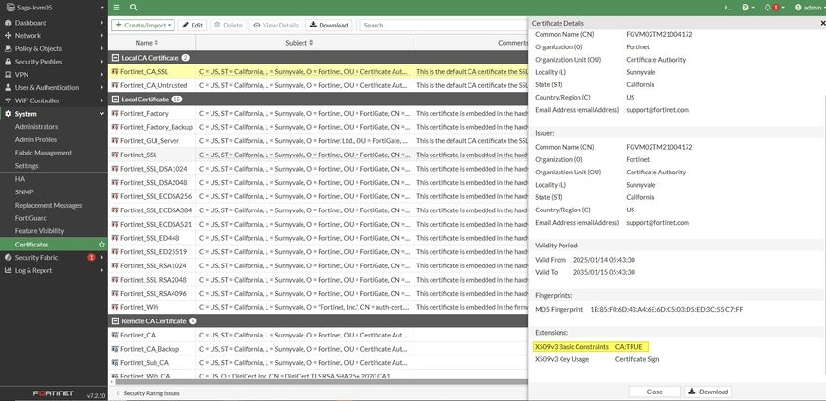Click the Policy & Objects icon
Image resolution: width=826 pixels, height=401 pixels.
[x=8, y=48]
